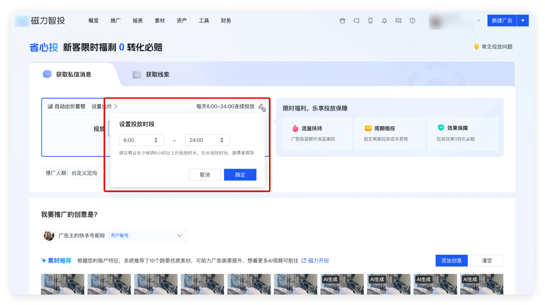Open the 报表 menu item
The height and width of the screenshot is (305, 545).
138,20
